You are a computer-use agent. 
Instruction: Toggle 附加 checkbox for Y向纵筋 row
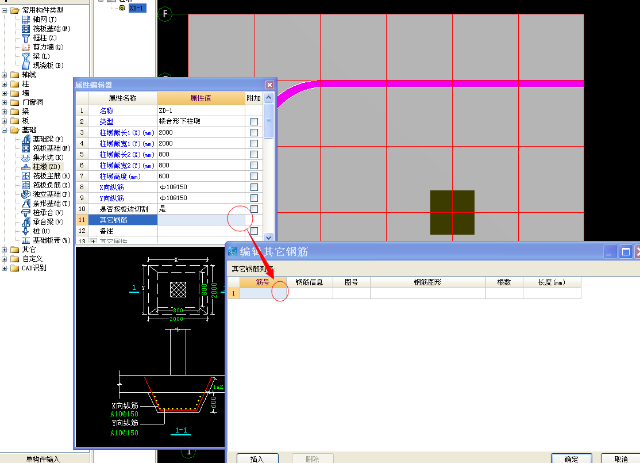coord(254,198)
